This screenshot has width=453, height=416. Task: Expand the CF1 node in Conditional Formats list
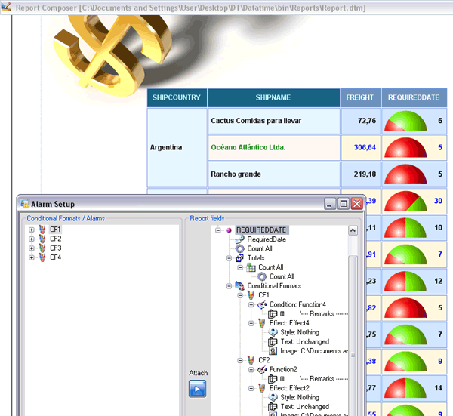point(32,230)
